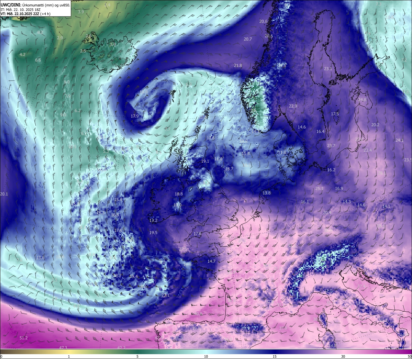
Task: Click the map value 18.7
Action: click(x=229, y=169)
